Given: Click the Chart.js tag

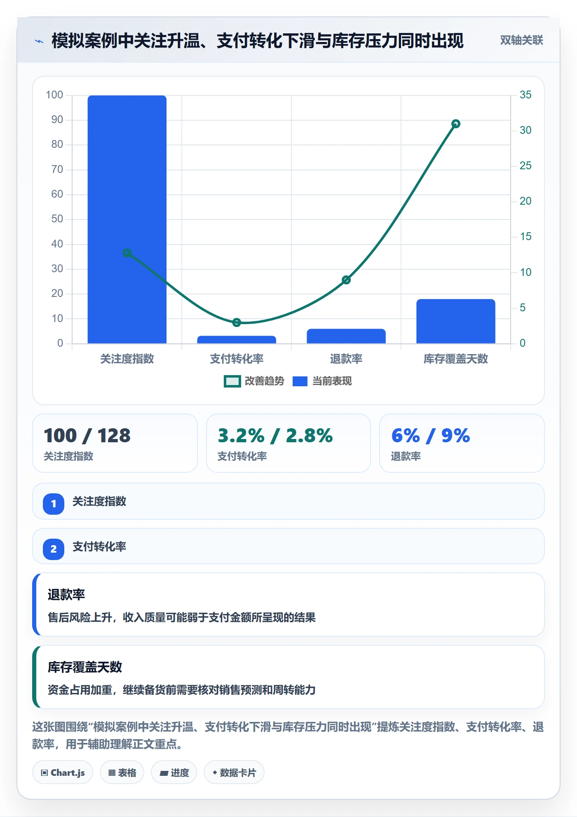Looking at the screenshot, I should click(63, 773).
